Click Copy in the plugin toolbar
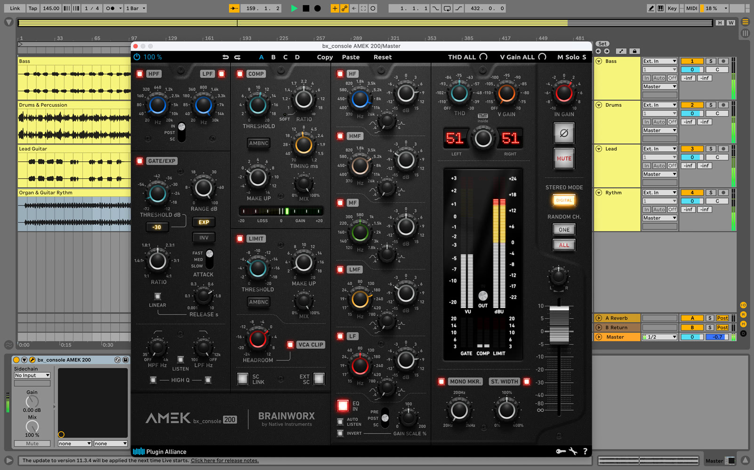The height and width of the screenshot is (470, 754). (325, 57)
